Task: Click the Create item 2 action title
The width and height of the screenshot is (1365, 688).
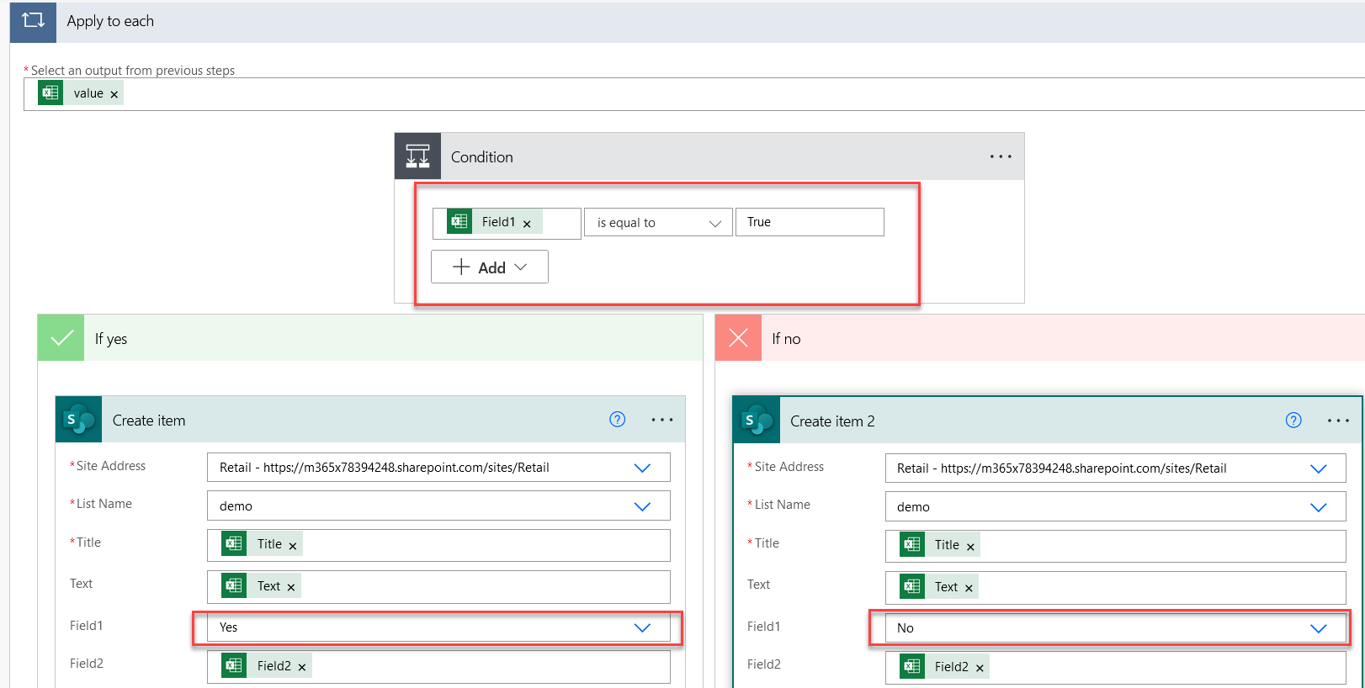Action: tap(832, 421)
